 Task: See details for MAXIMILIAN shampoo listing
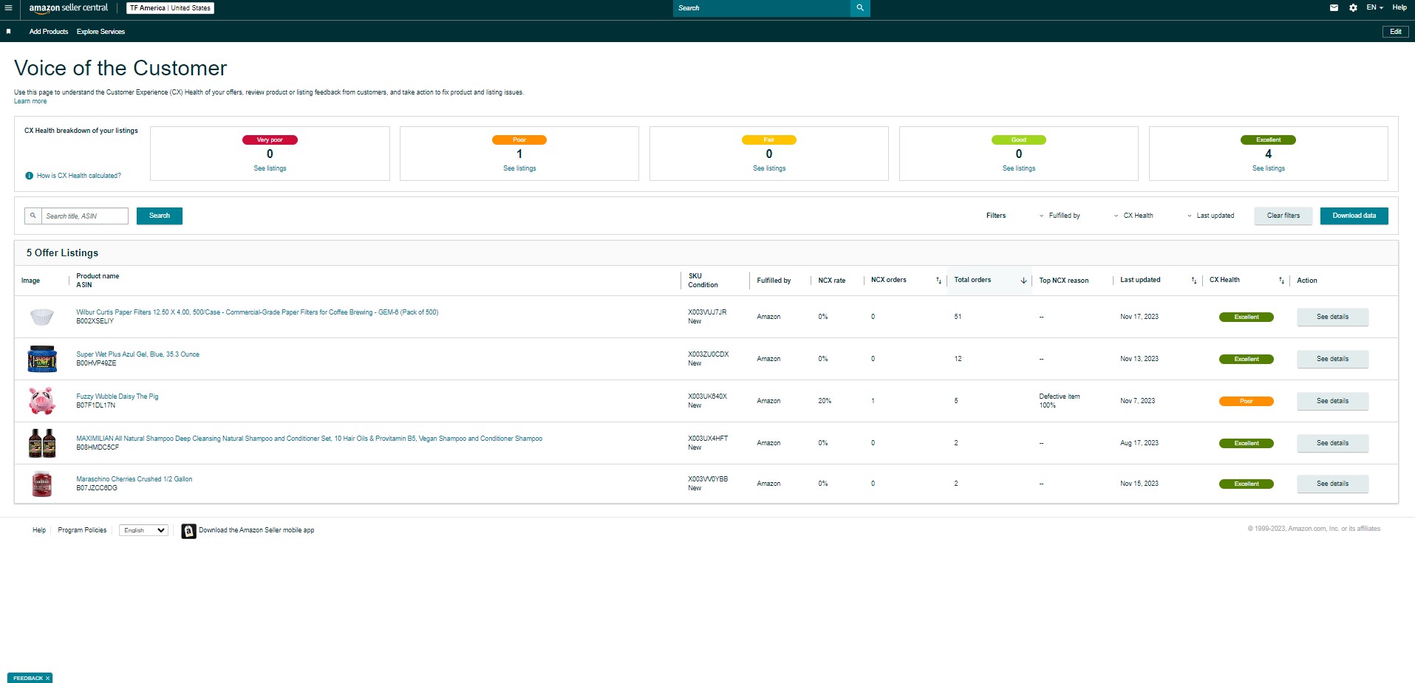1333,443
